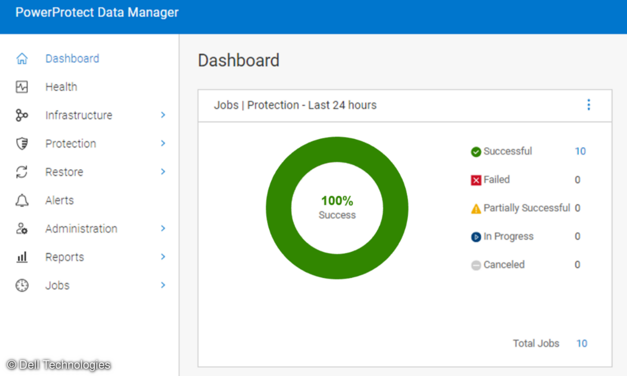The height and width of the screenshot is (376, 627).
Task: Click the Canceled count value 0
Action: (577, 265)
